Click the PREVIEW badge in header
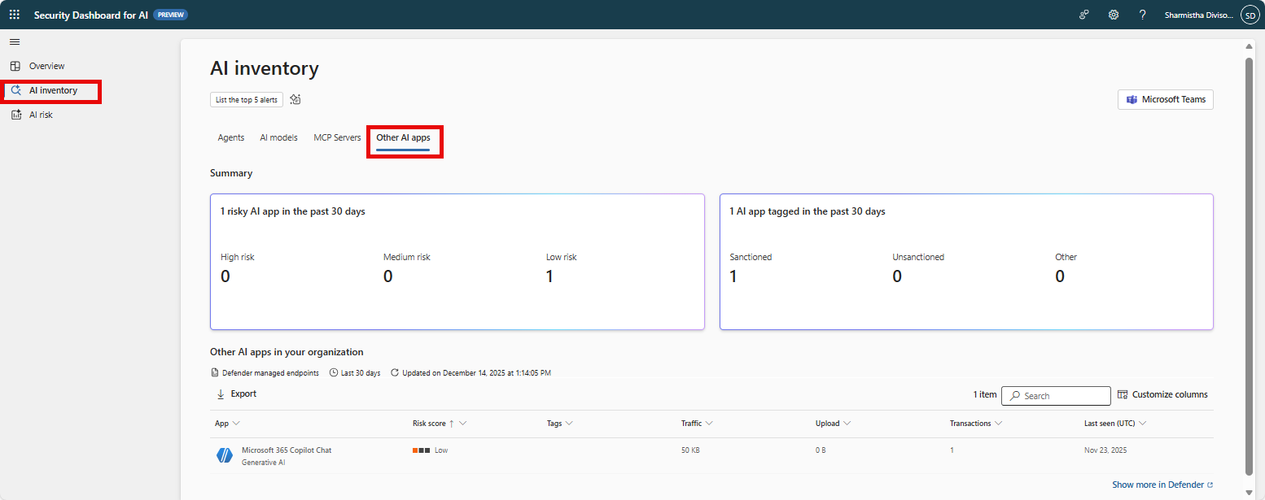1265x500 pixels. coord(171,15)
